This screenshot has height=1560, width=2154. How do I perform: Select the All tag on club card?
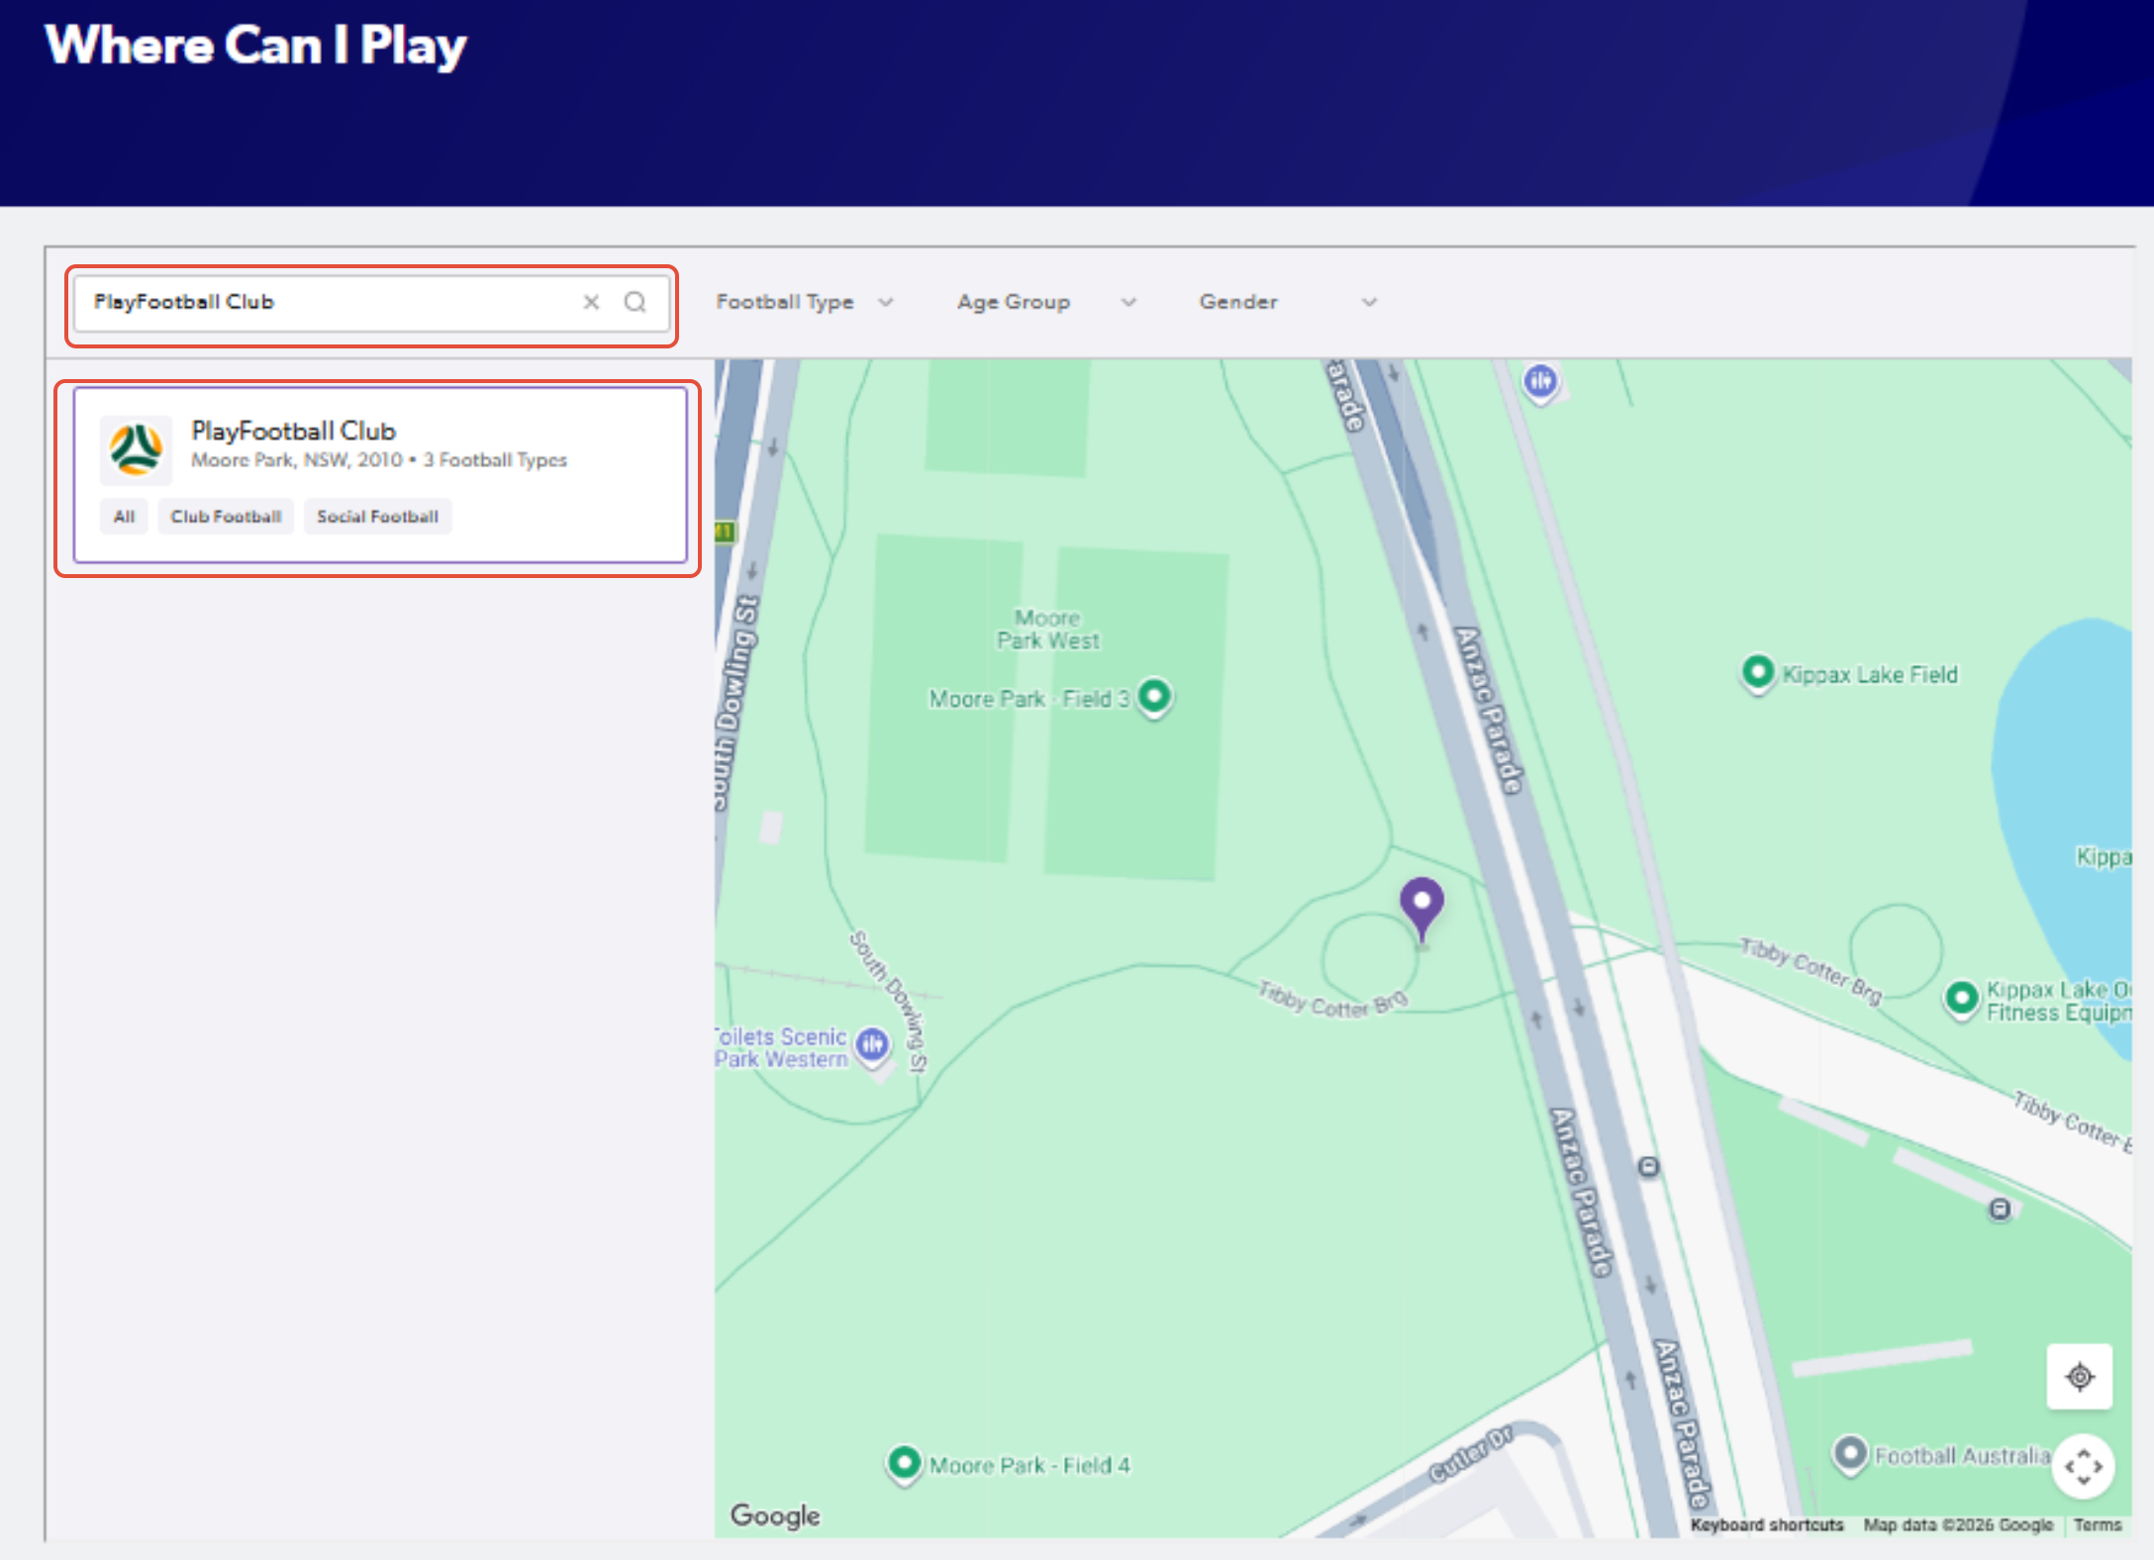[x=124, y=516]
